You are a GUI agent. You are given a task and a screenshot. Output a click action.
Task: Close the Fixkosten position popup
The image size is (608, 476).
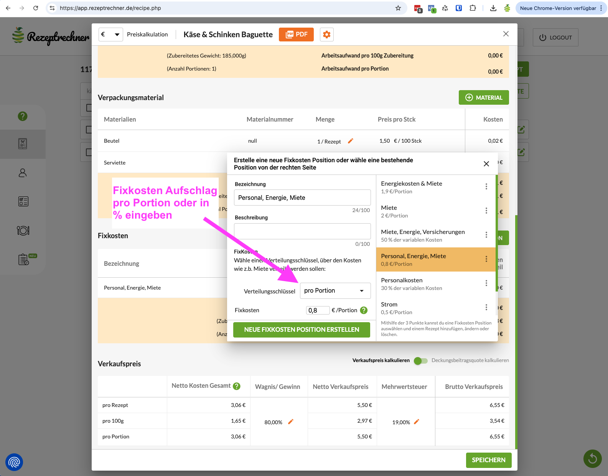pyautogui.click(x=486, y=164)
